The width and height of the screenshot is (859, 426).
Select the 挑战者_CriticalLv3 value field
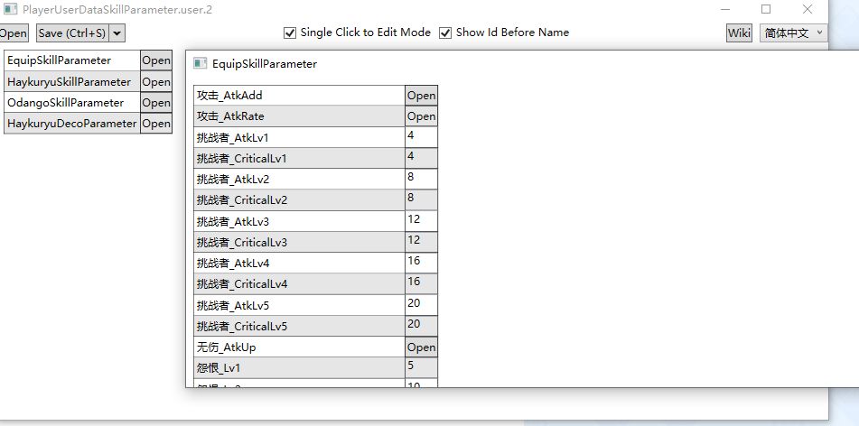tap(421, 242)
